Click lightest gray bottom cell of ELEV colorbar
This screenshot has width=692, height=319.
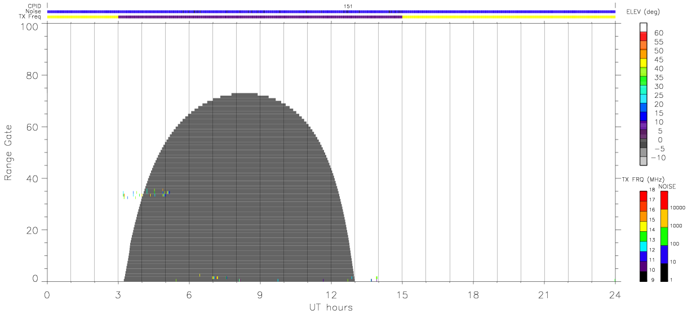[644, 160]
